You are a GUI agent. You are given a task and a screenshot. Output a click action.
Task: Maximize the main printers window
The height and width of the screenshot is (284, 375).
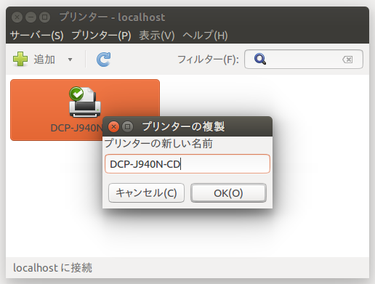pyautogui.click(x=44, y=17)
